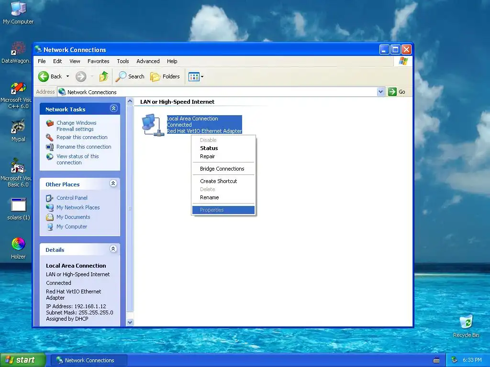
Task: Click the taskbar clock showing 6:33 PM
Action: pyautogui.click(x=472, y=360)
